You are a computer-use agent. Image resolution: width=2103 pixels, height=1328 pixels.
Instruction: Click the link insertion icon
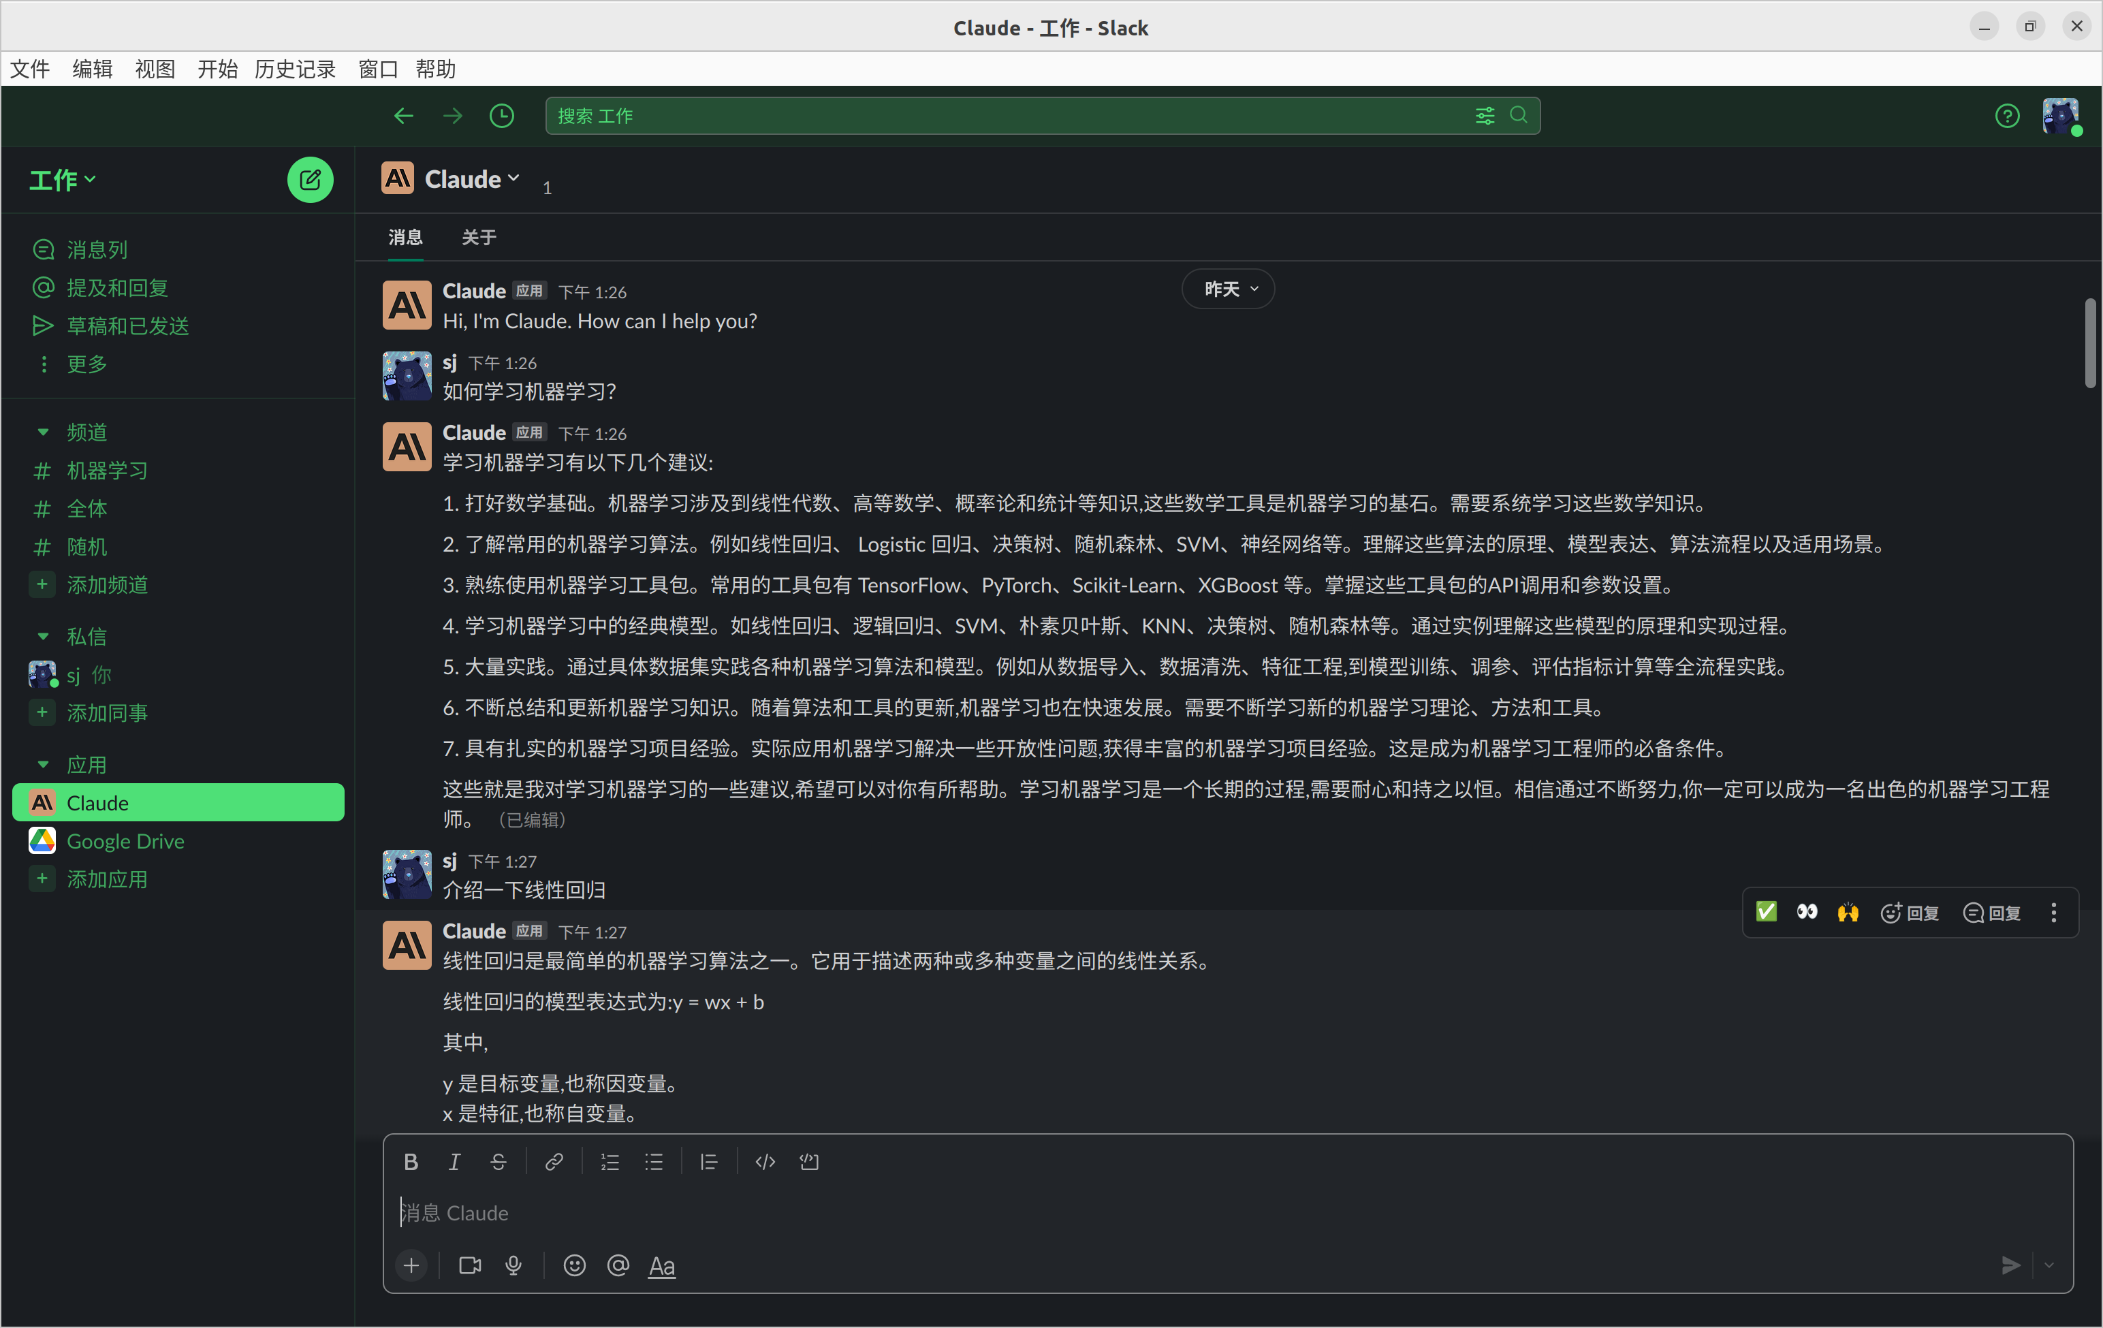pyautogui.click(x=554, y=1162)
